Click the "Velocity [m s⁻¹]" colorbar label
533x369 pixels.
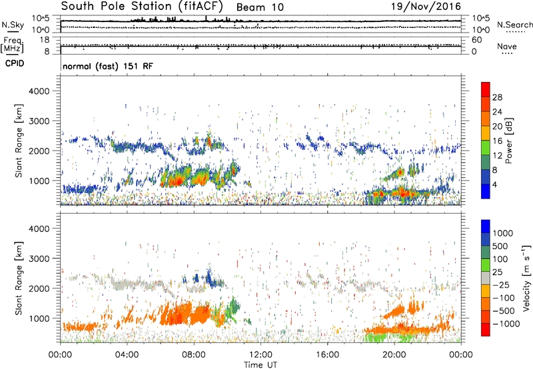point(526,278)
